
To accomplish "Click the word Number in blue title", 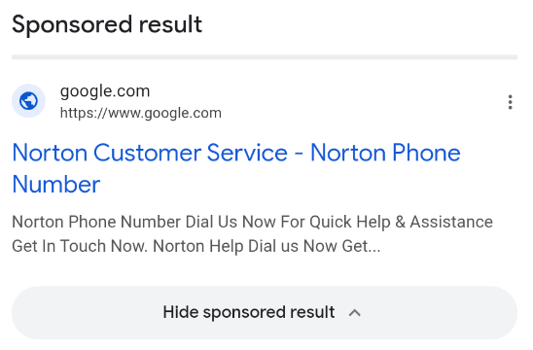I will (56, 185).
